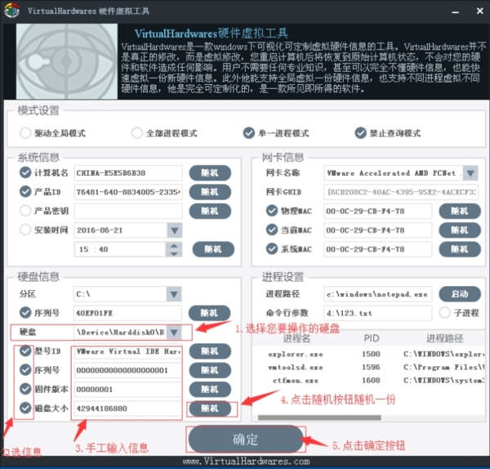Randomize the 型号ID value

click(210, 351)
